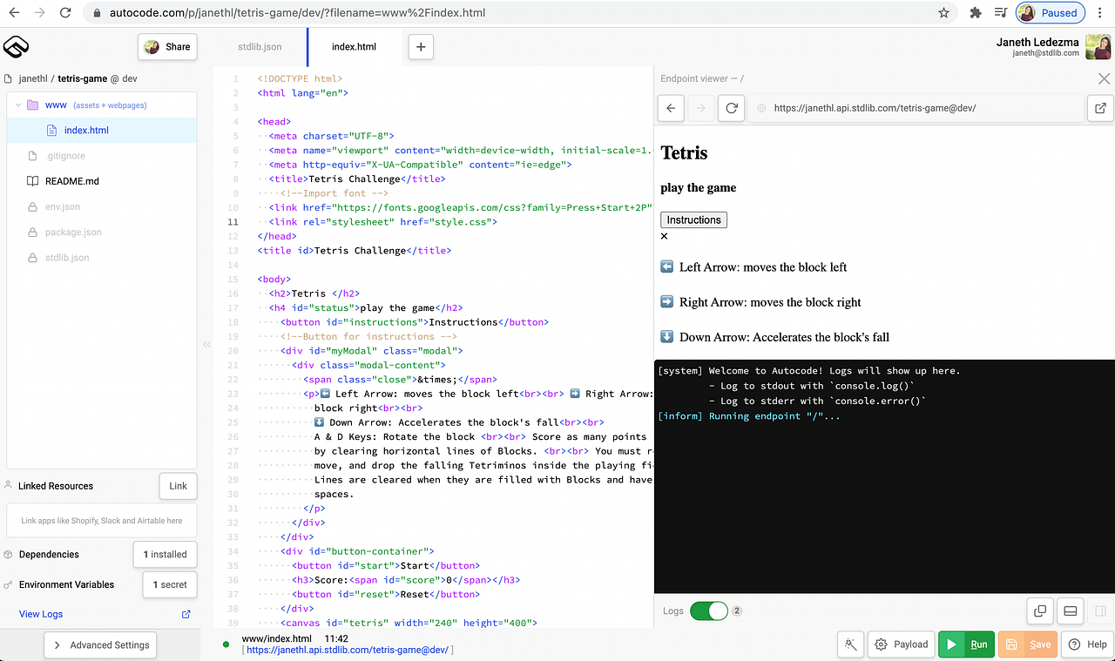Viewport: 1115px width, 661px height.
Task: Disable the Logs toggle switch
Action: pos(710,610)
